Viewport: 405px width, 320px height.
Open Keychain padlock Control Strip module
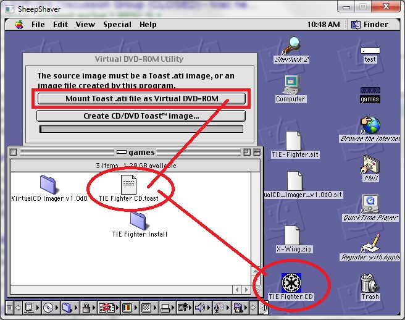click(x=89, y=308)
